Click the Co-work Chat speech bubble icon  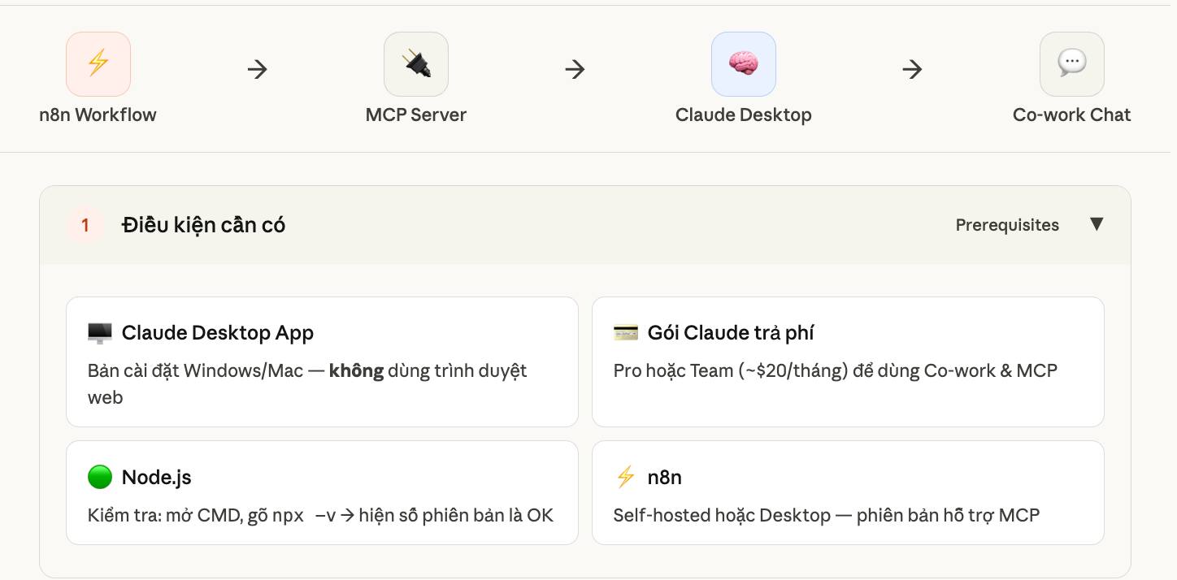tap(1071, 64)
